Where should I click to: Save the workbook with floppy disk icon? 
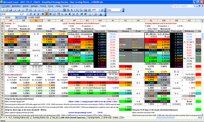pos(10,10)
